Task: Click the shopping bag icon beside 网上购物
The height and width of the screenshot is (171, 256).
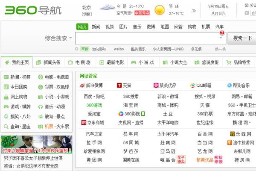Action: (6, 97)
